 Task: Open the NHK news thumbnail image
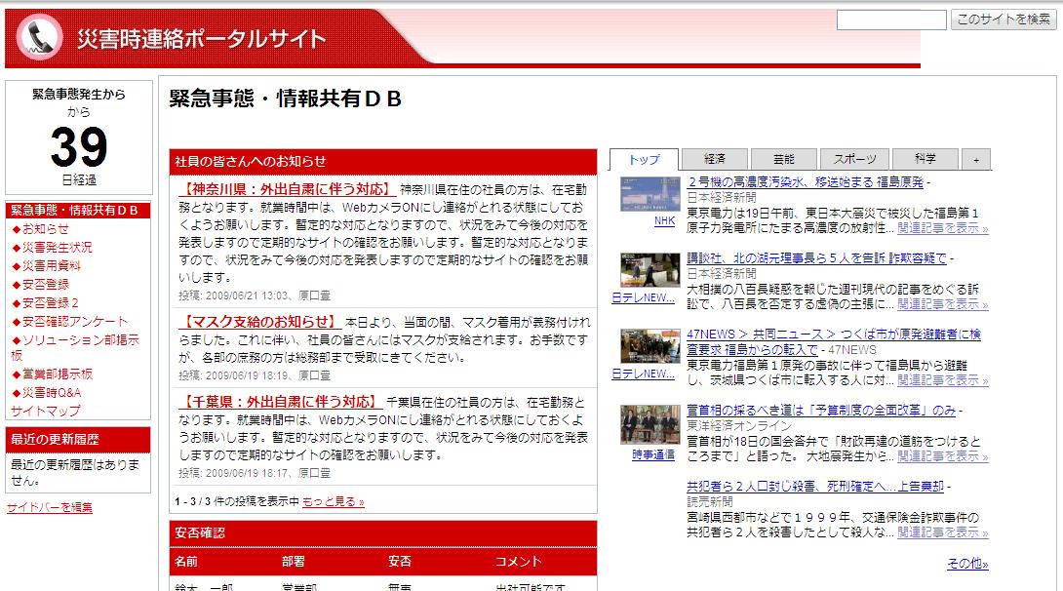point(650,195)
